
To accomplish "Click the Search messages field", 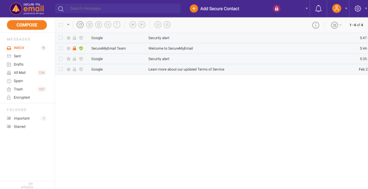I will click(x=118, y=8).
